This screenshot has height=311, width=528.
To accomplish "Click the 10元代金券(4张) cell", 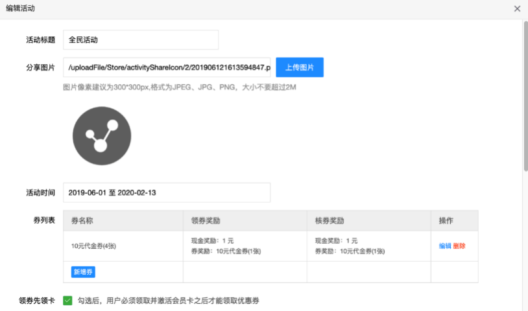I will 123,246.
